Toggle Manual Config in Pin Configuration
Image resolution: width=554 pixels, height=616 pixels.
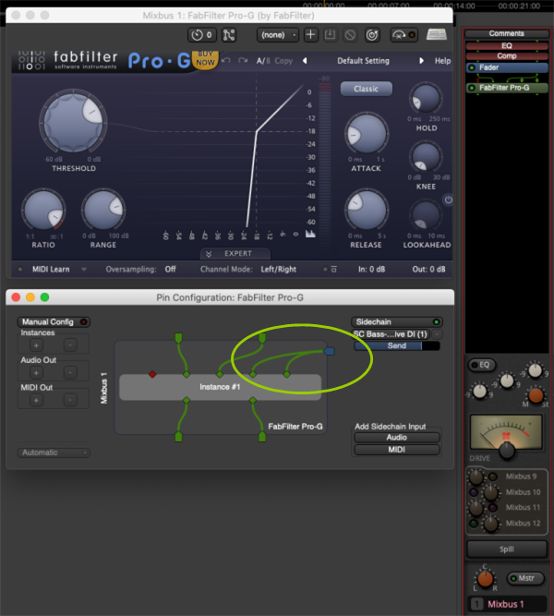tap(54, 322)
